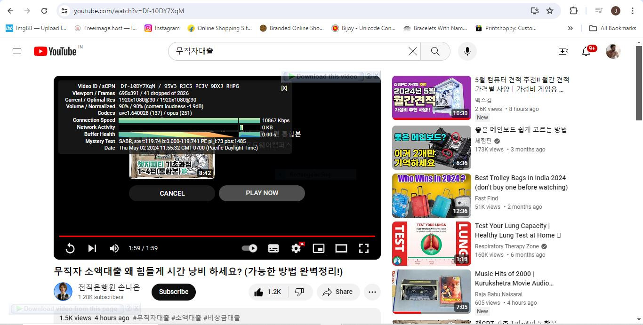The image size is (643, 325).
Task: Open the account avatar menu
Action: point(613,51)
